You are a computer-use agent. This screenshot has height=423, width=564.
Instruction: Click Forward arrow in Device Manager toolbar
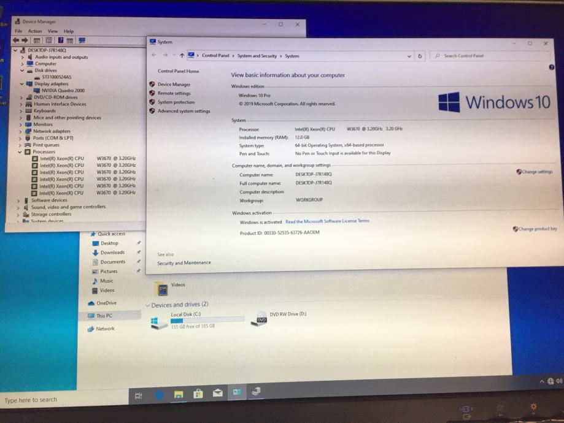pyautogui.click(x=25, y=40)
